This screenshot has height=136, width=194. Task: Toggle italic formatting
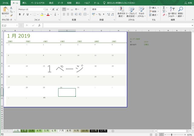pos(24,15)
